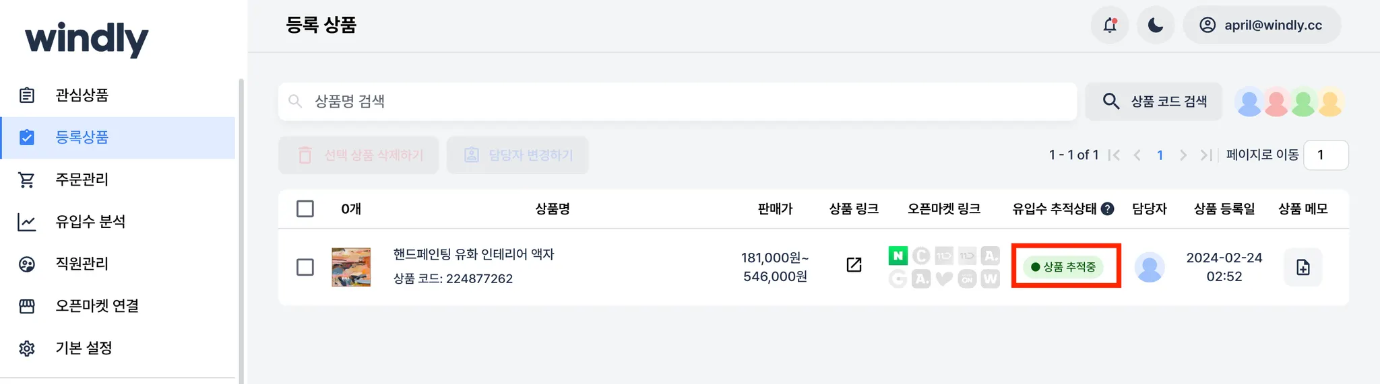This screenshot has width=1380, height=384.
Task: Go to next page chevron
Action: coord(1183,155)
